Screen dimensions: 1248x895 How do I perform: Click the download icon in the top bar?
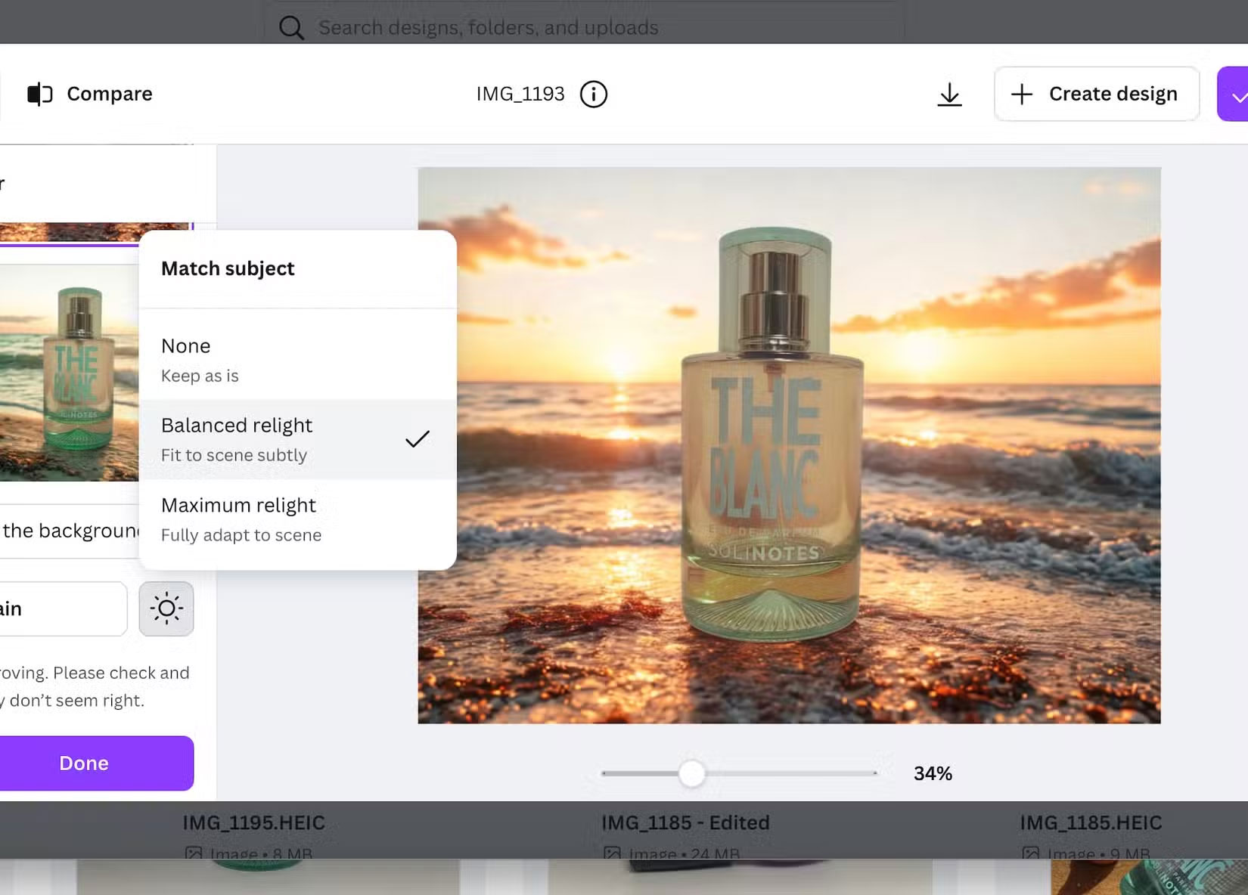pyautogui.click(x=949, y=94)
